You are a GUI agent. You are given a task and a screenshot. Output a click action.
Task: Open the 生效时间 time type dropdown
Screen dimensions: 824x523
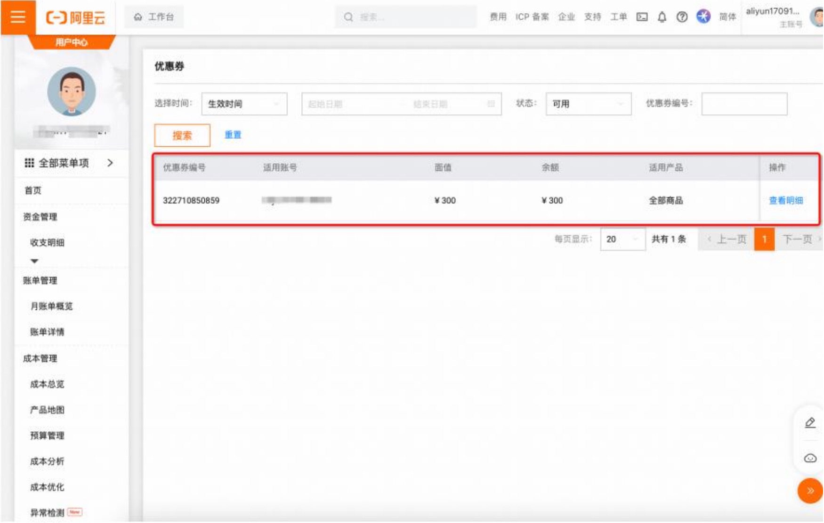coord(244,104)
